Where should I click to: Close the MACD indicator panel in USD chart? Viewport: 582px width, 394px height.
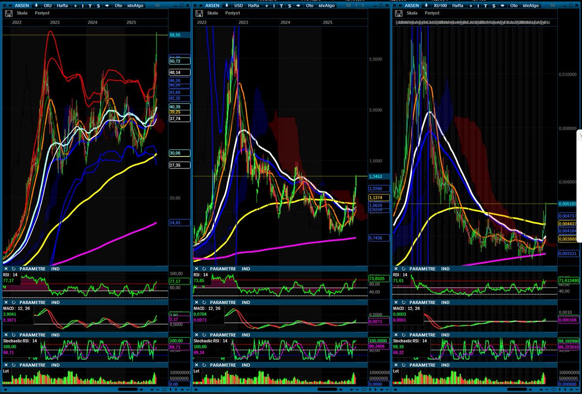click(196, 302)
